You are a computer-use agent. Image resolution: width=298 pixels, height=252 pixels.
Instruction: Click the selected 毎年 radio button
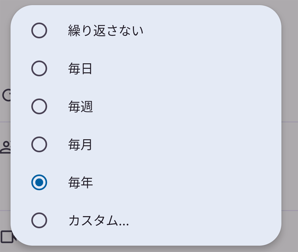pos(39,182)
